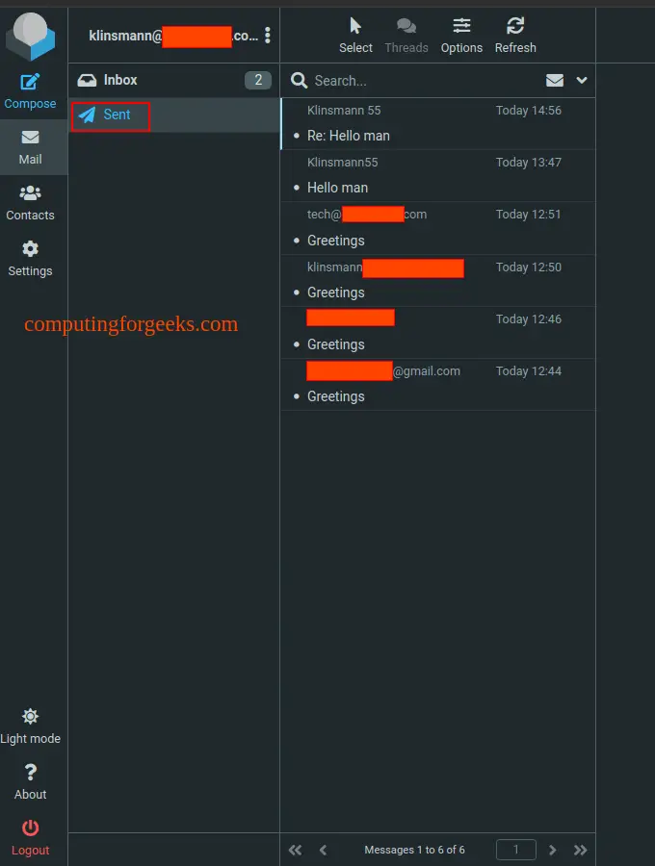Click 'Messages 1 to 6 of 6' text
The width and height of the screenshot is (655, 866).
pos(414,850)
